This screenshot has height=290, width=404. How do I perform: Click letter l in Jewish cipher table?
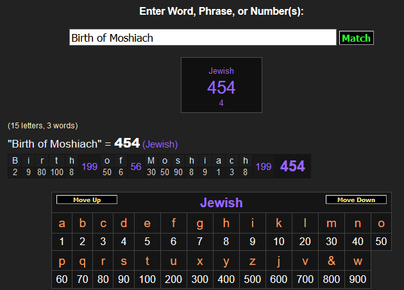click(305, 223)
